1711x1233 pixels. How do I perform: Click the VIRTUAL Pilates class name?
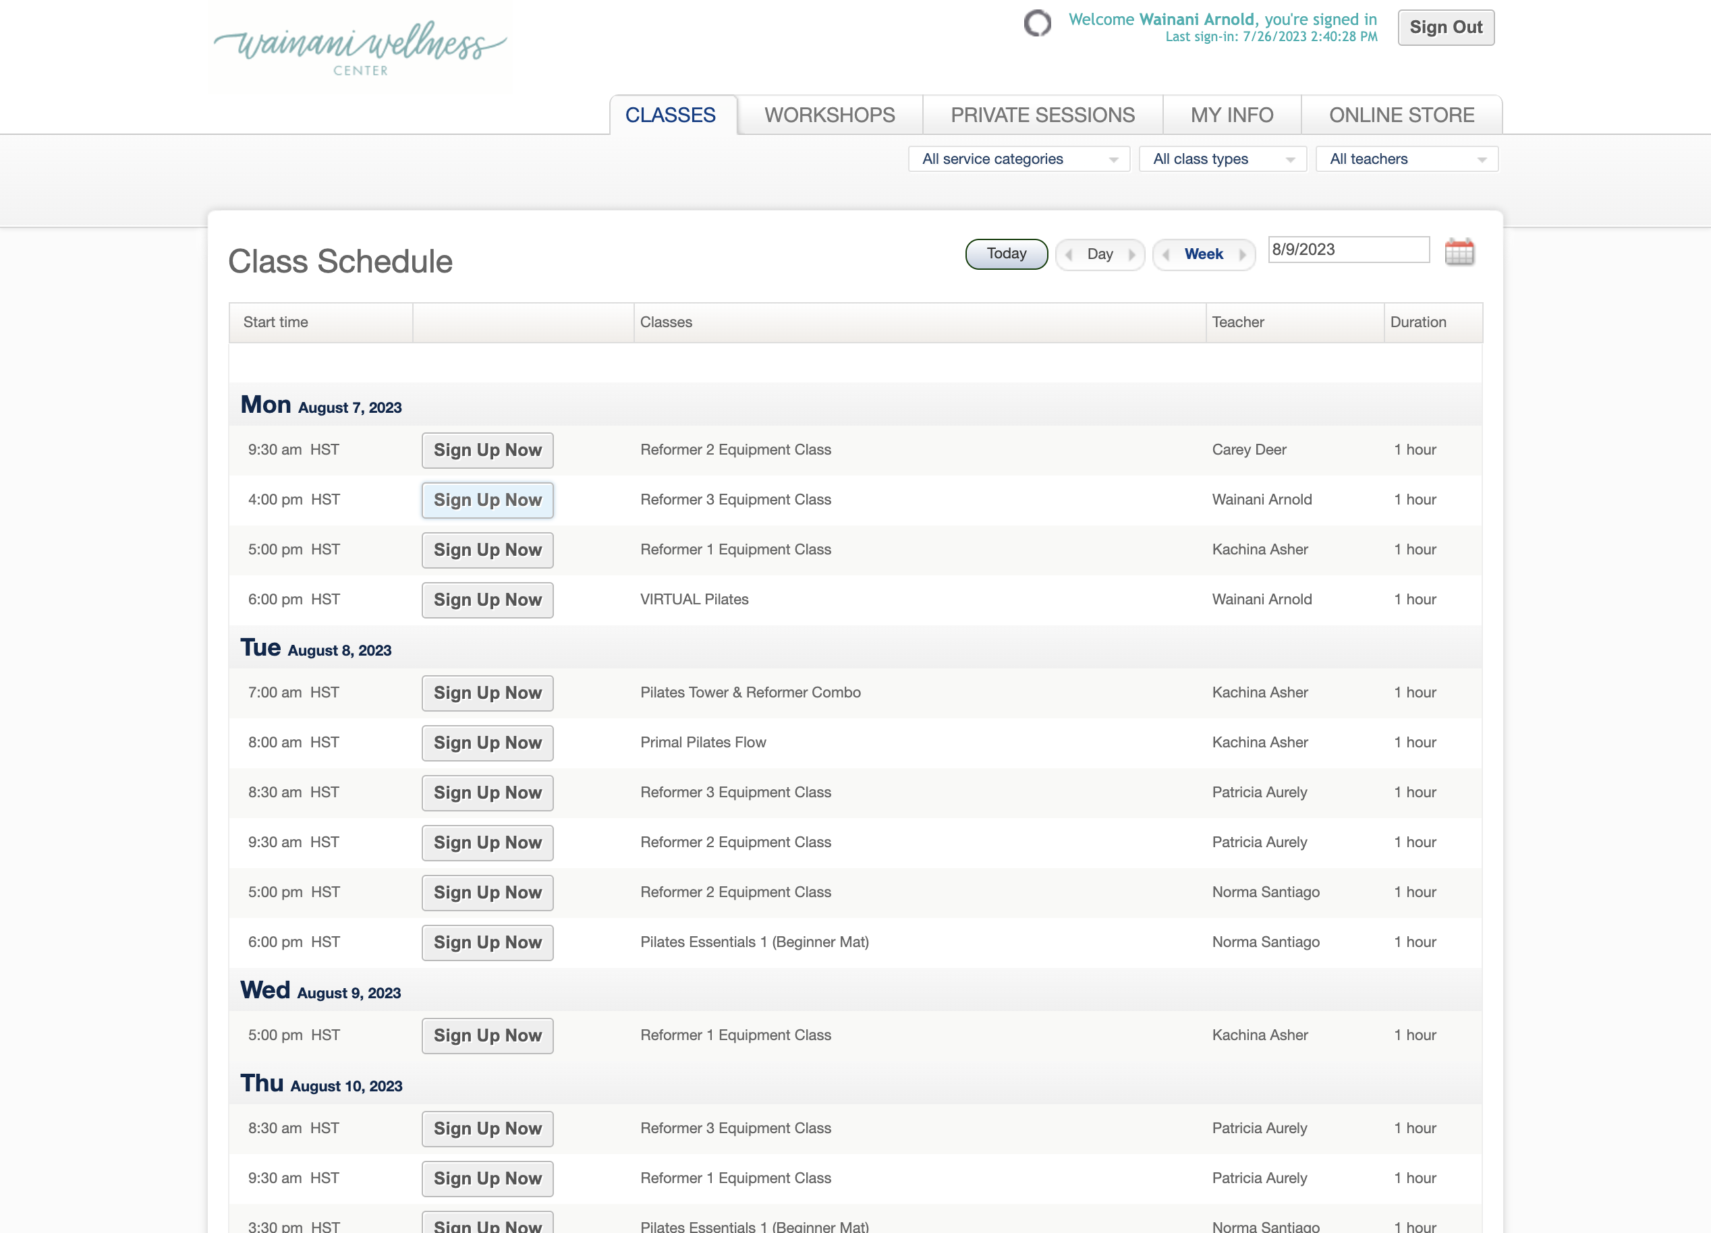pos(694,599)
